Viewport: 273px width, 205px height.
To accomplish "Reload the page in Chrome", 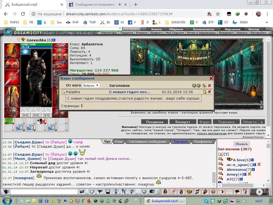I will pyautogui.click(x=23, y=14).
